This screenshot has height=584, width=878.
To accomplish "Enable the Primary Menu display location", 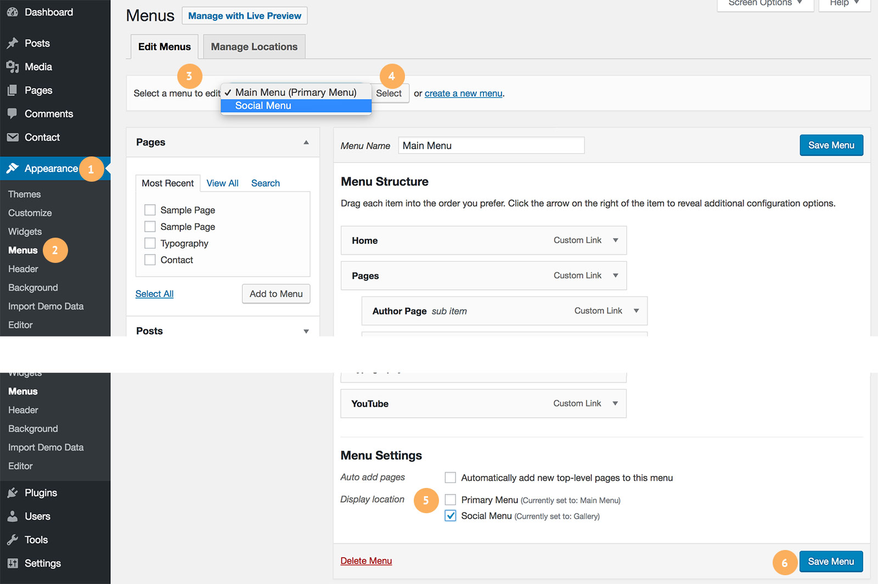I will pos(451,499).
